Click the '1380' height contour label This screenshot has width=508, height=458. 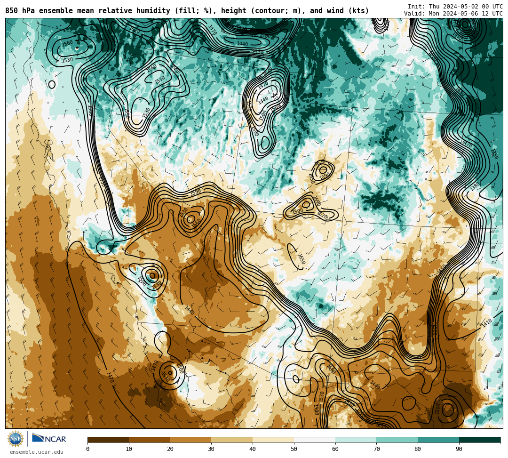(x=475, y=187)
